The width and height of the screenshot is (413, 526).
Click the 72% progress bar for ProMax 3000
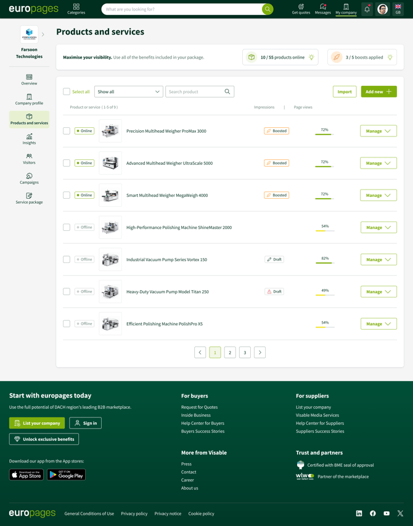tap(325, 134)
